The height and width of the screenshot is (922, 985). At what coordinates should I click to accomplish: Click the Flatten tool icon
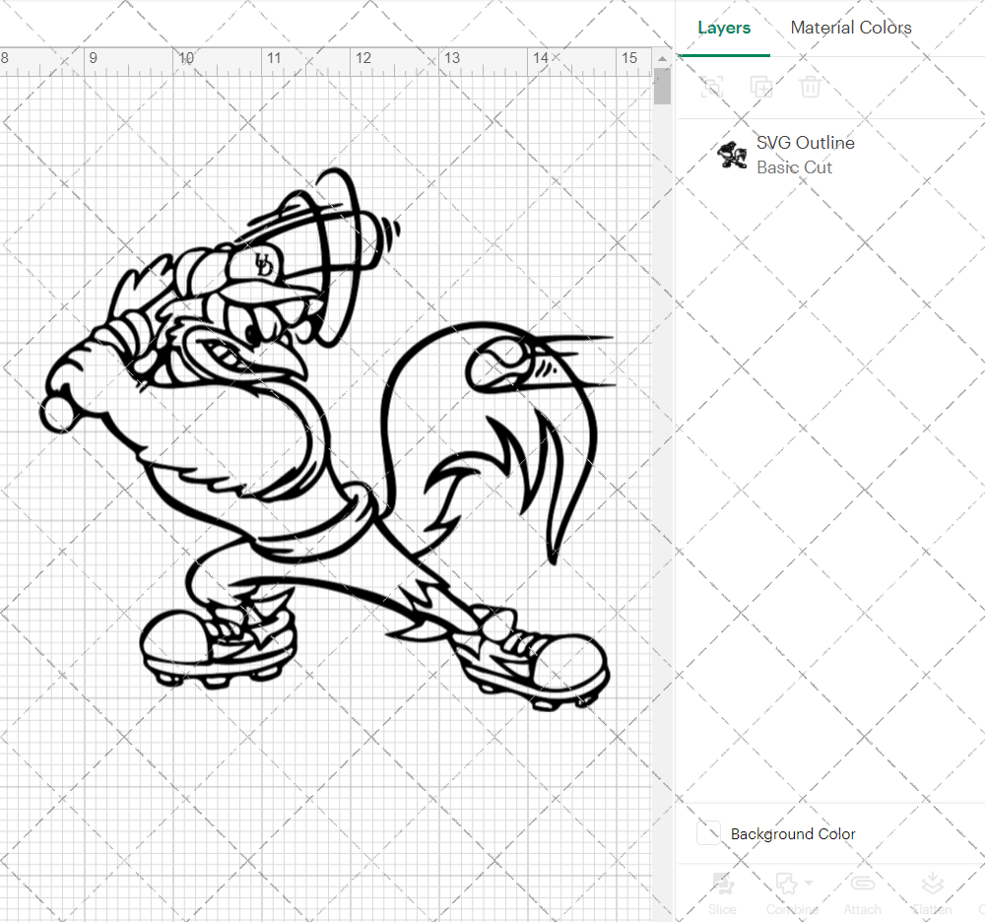point(932,884)
